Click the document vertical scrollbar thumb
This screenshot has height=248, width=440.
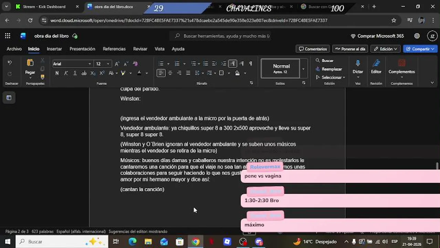coord(438,166)
